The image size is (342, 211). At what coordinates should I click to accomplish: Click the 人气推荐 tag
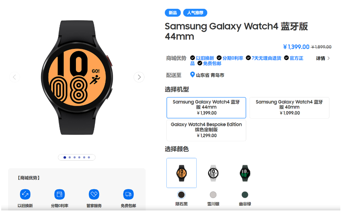(195, 13)
